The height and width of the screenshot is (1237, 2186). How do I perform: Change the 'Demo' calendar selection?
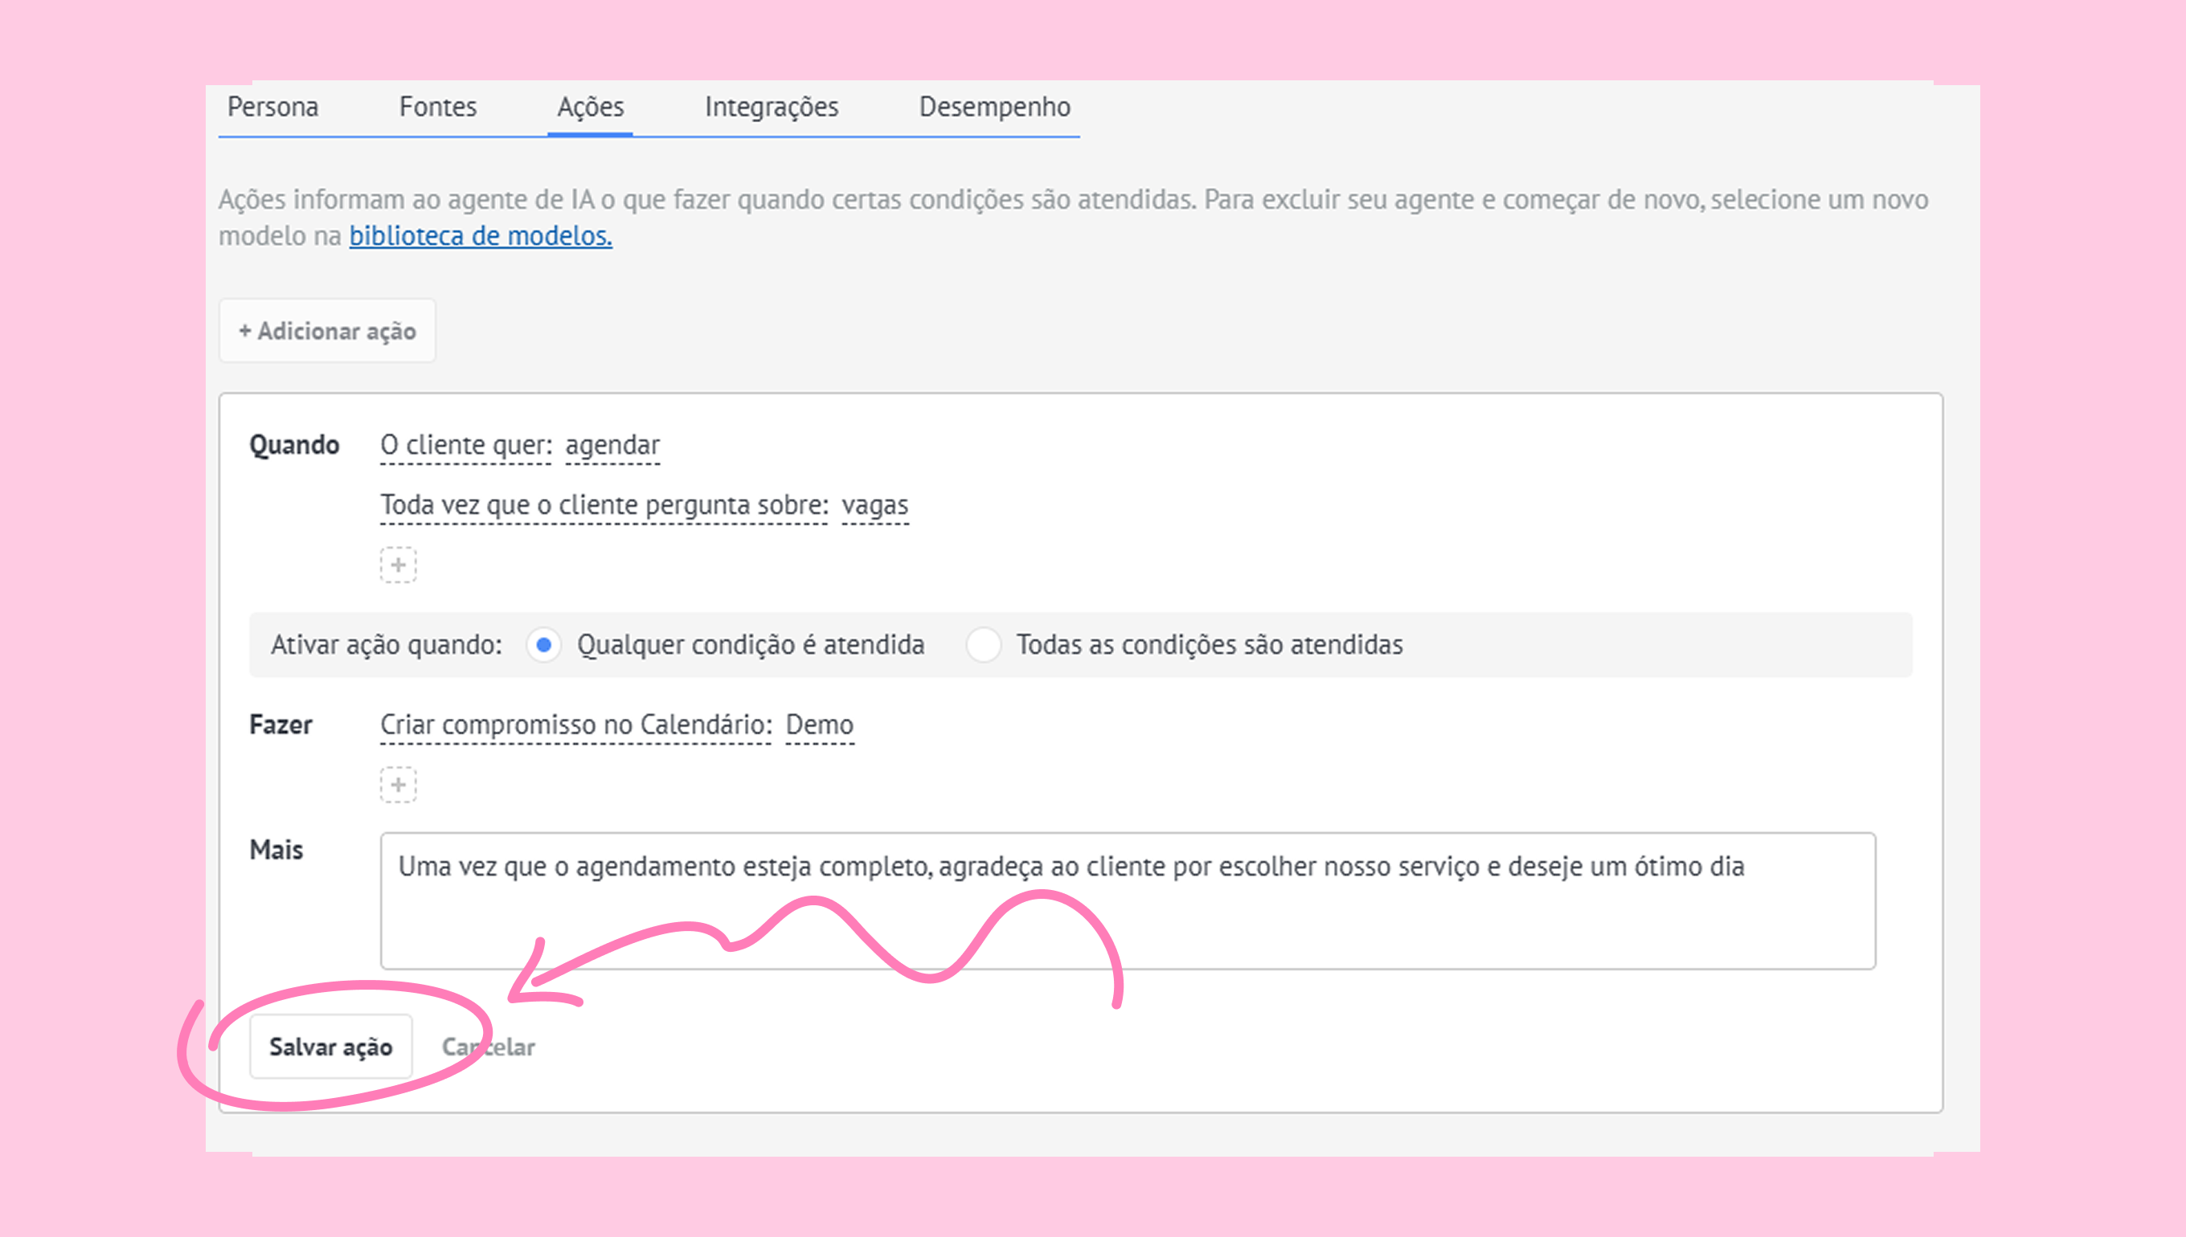coord(819,725)
